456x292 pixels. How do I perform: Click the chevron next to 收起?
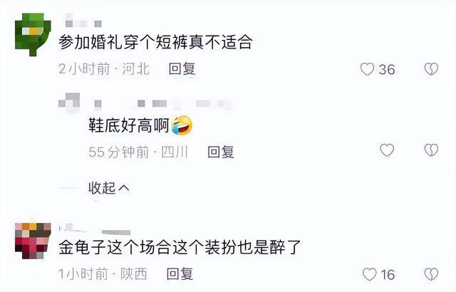(124, 188)
